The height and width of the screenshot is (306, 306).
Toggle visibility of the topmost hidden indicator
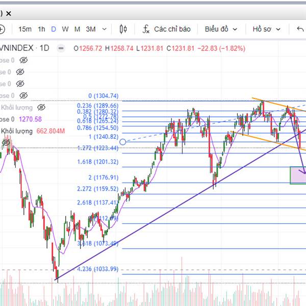click(x=21, y=60)
